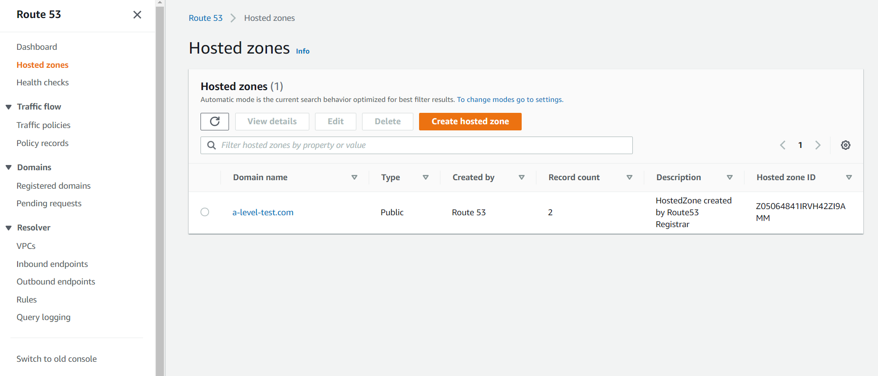Click the sidebar vertical scrollbar

click(x=160, y=190)
